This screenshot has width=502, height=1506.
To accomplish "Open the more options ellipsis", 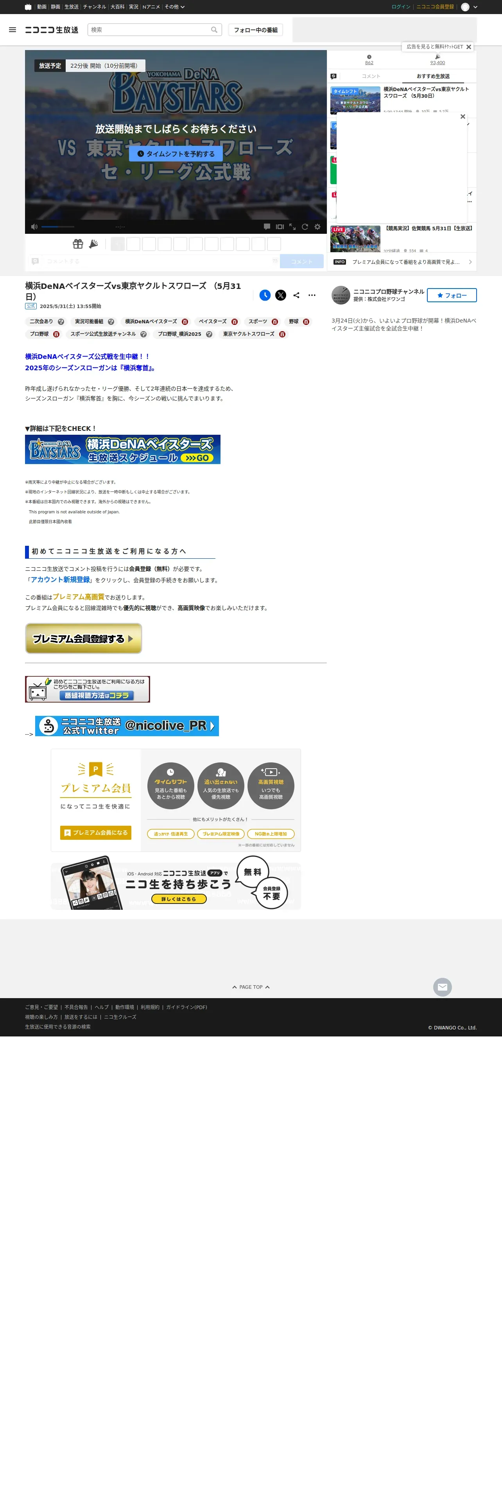I will pyautogui.click(x=312, y=295).
